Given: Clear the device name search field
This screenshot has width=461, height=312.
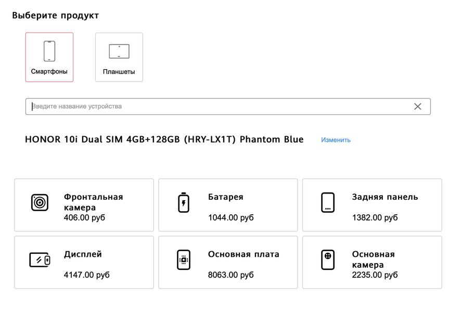Looking at the screenshot, I should coord(417,107).
